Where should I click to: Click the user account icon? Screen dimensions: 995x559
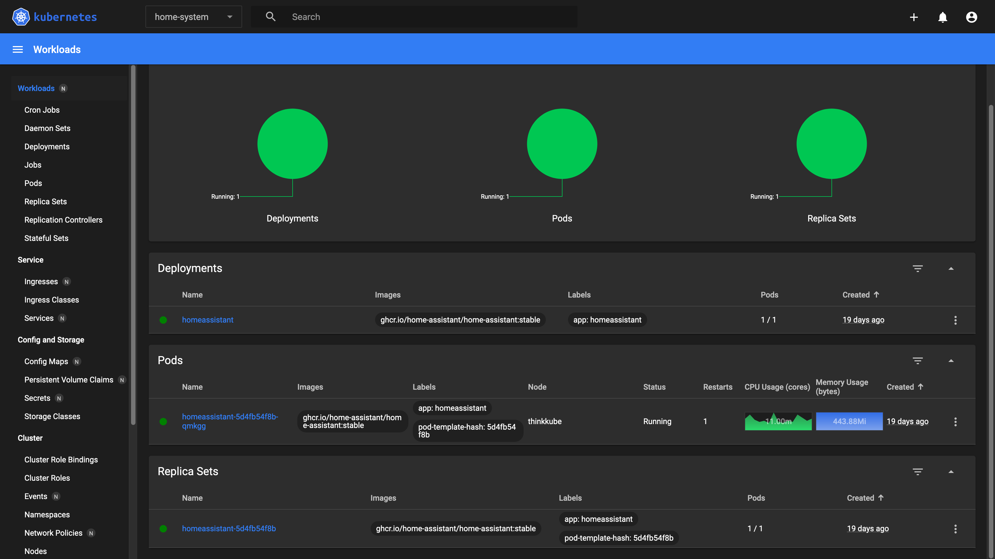[x=971, y=17]
